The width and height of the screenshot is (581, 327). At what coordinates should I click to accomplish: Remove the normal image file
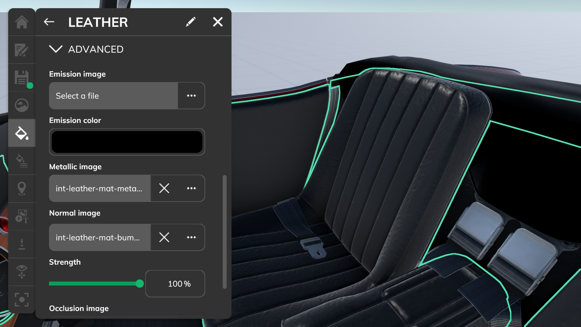(x=164, y=237)
